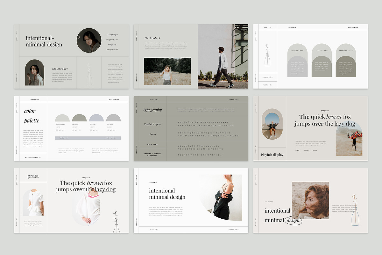
Task: Click the white dress back-view photo
Action: pyautogui.click(x=33, y=202)
